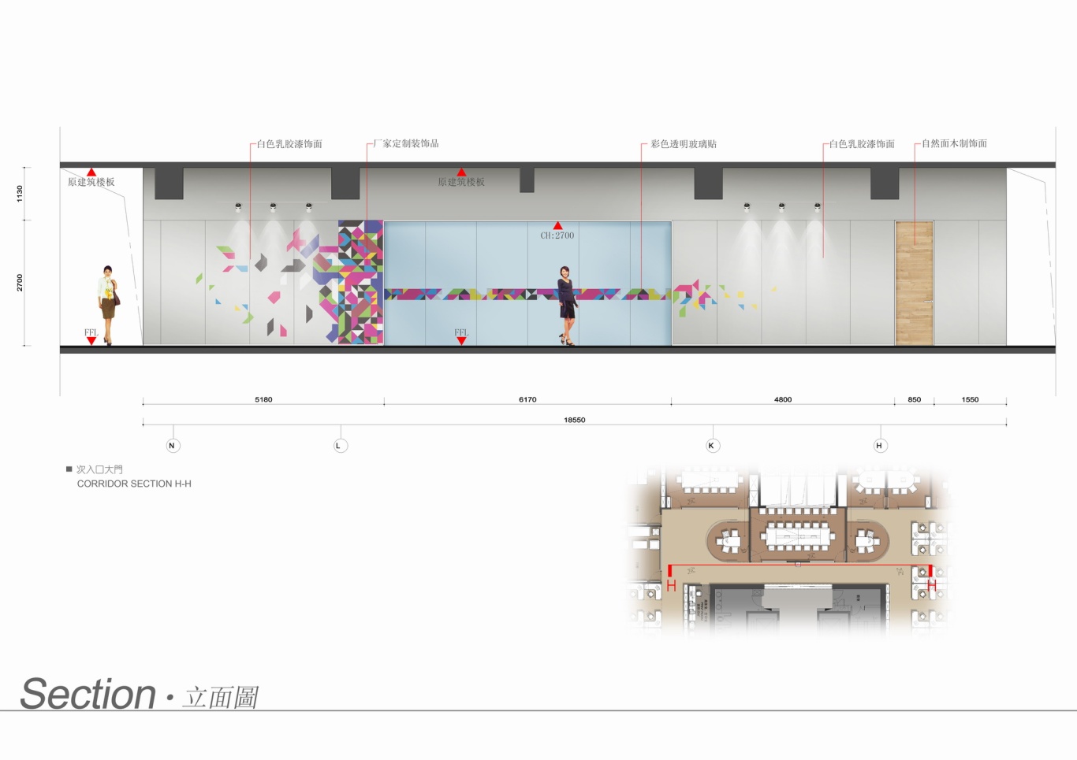Click the grid marker circle H

(880, 446)
